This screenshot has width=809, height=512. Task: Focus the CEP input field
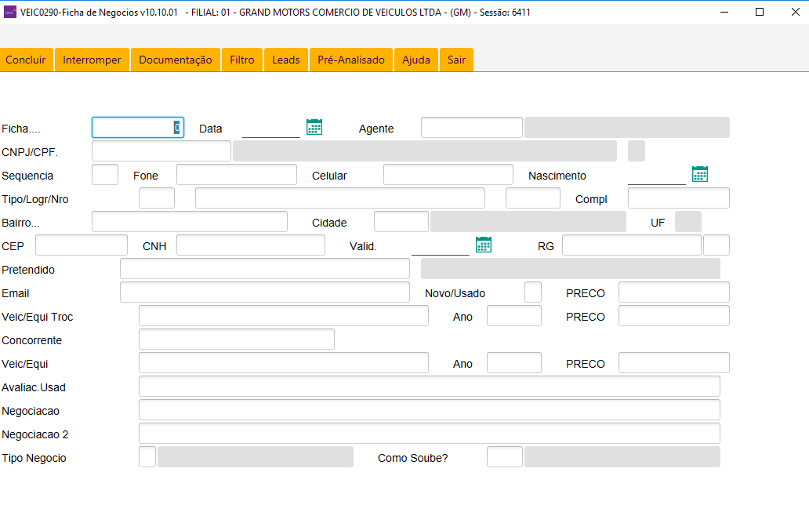tap(82, 245)
